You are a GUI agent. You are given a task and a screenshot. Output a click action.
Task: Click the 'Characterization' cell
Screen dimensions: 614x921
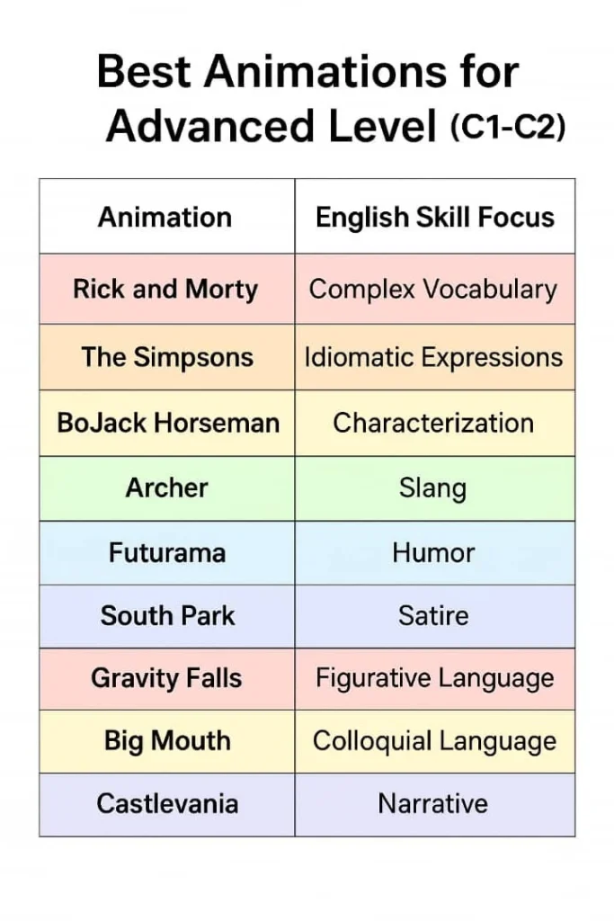435,423
